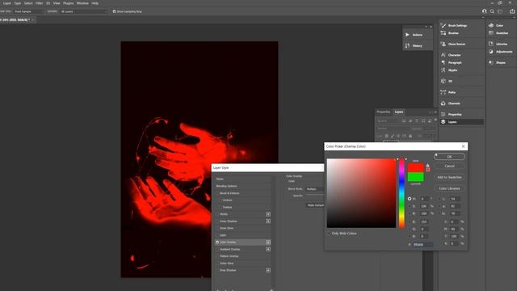Add another Color Overlay with plus icon

tap(268, 242)
